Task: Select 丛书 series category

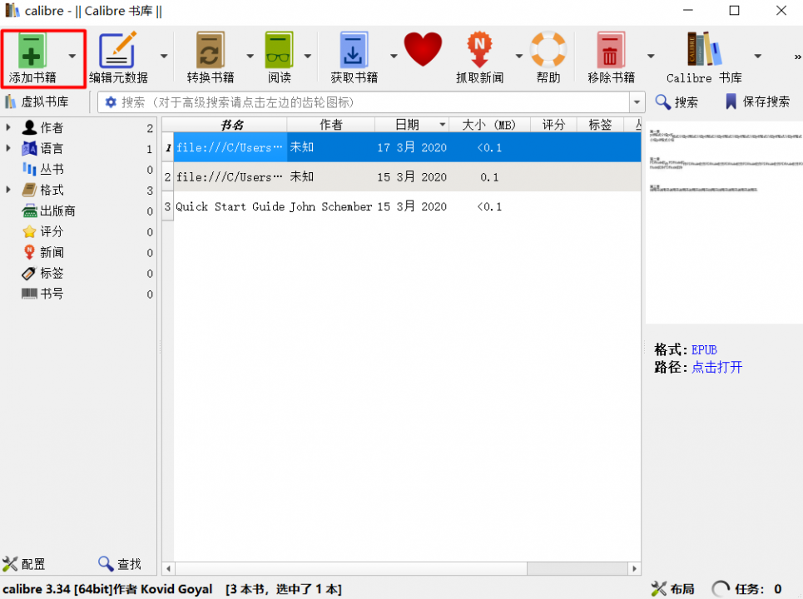Action: click(52, 169)
